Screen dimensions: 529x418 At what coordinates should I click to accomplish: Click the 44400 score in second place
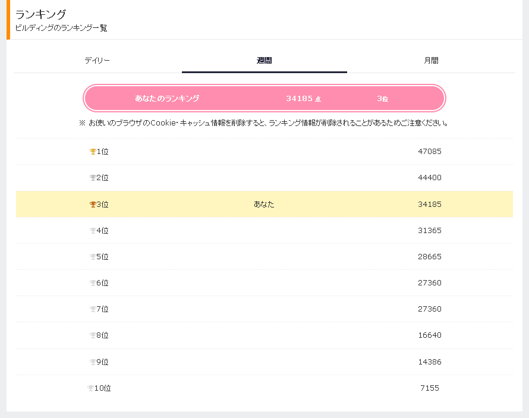click(x=429, y=178)
